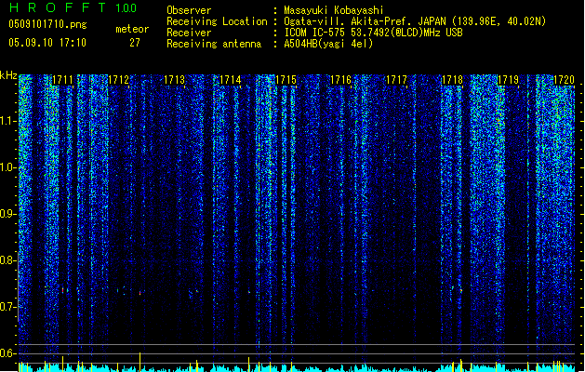Click the 1711 time marker

coord(62,80)
